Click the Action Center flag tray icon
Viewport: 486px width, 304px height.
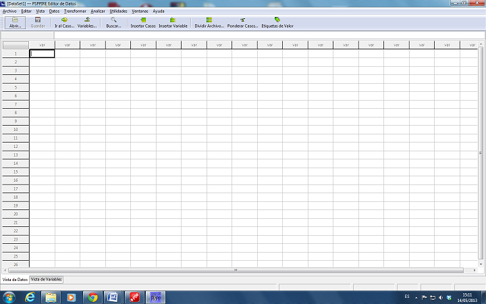tap(425, 297)
